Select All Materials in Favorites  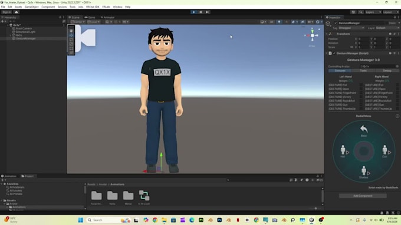click(17, 187)
